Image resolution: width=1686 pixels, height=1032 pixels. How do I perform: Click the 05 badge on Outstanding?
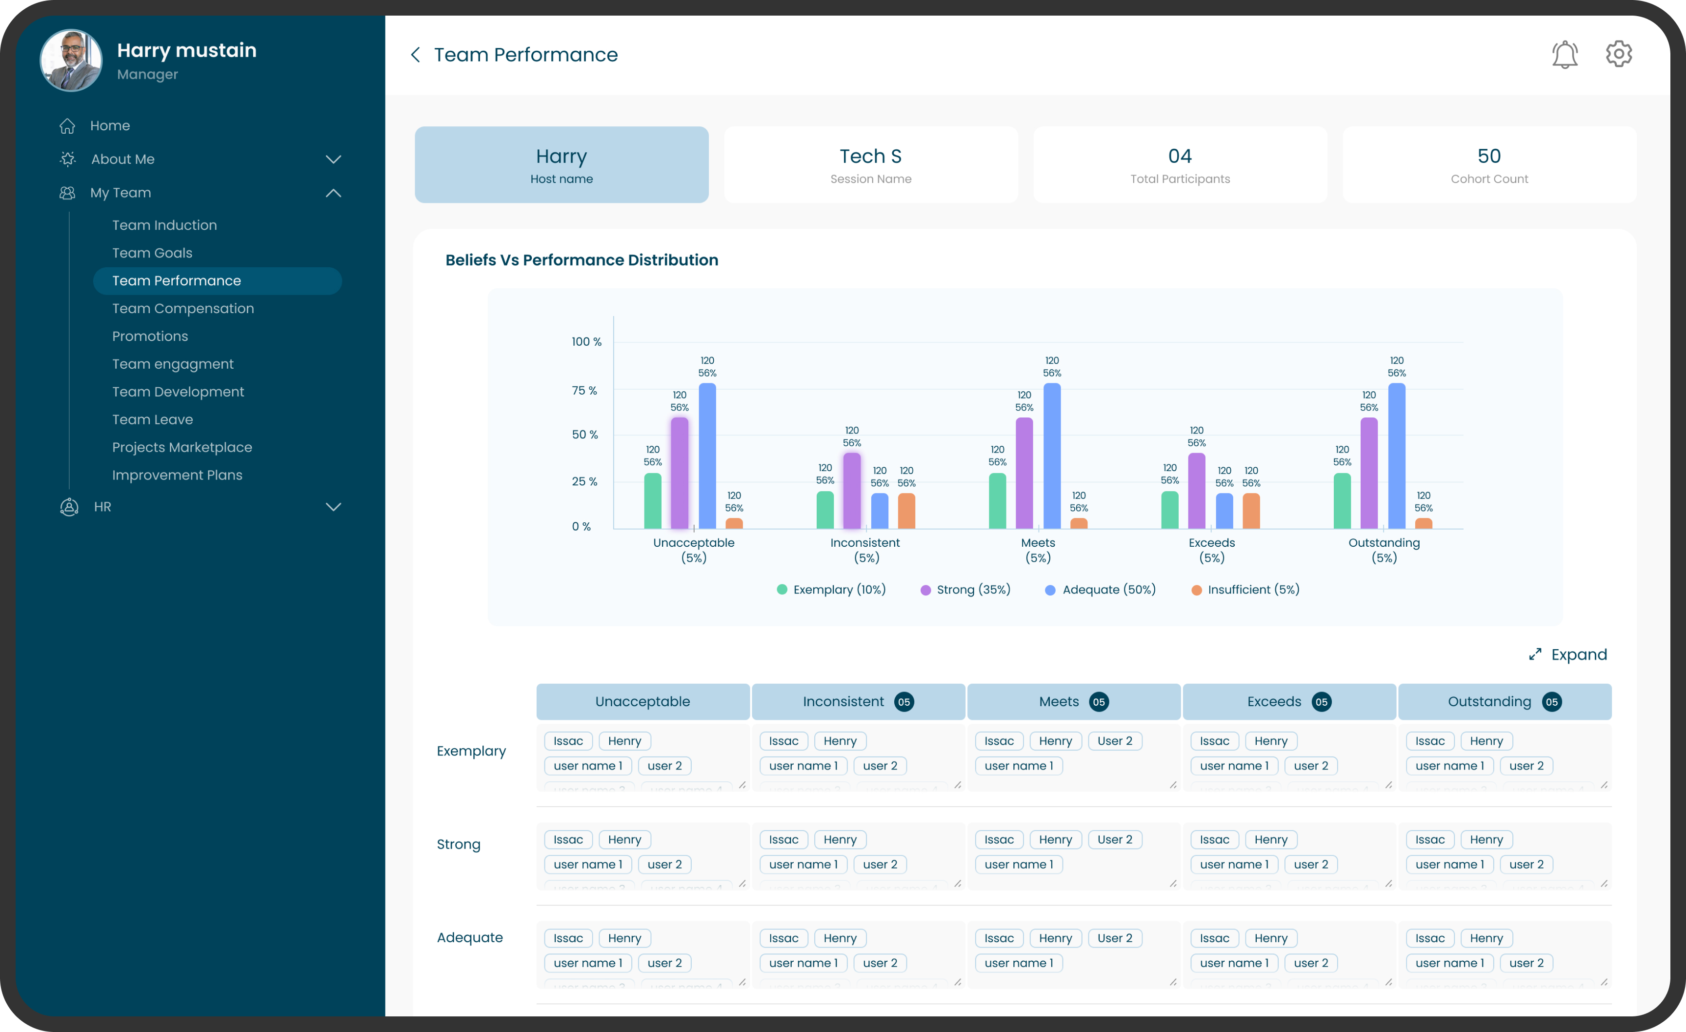(1552, 702)
